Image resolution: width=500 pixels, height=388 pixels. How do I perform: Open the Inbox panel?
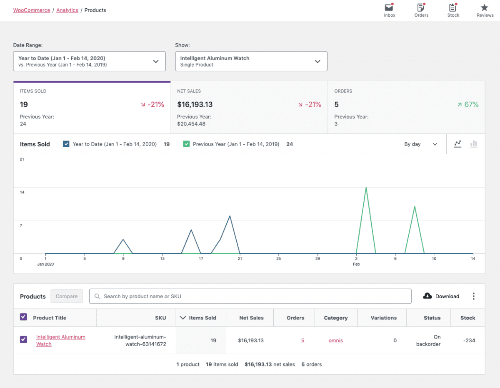[389, 7]
